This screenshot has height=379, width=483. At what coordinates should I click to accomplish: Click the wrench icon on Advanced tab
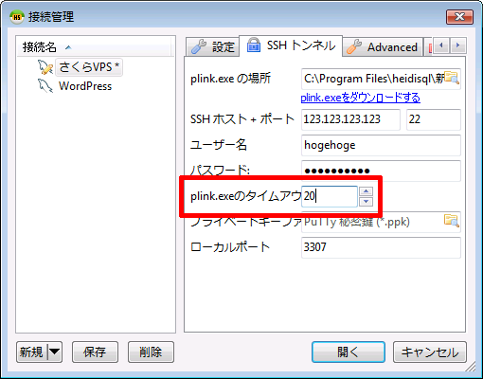pyautogui.click(x=353, y=47)
